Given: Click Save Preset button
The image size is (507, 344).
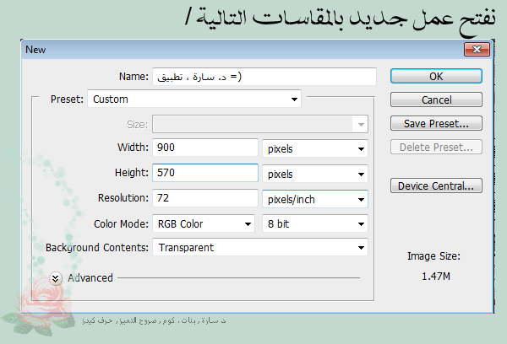Looking at the screenshot, I should (436, 124).
